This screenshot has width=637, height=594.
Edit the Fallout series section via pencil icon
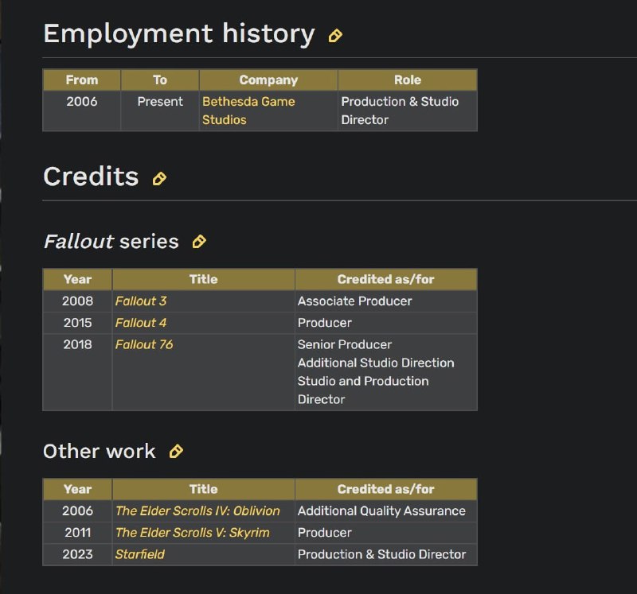(x=199, y=242)
